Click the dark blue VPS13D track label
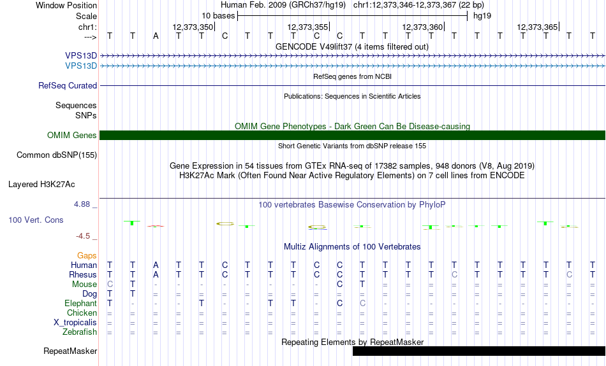This screenshot has width=606, height=366. 81,56
